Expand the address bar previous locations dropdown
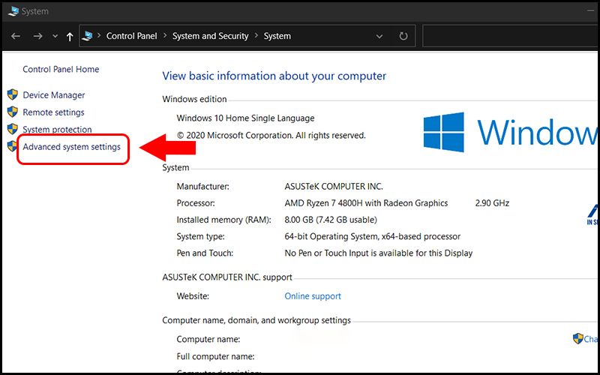This screenshot has width=600, height=375. tap(380, 36)
